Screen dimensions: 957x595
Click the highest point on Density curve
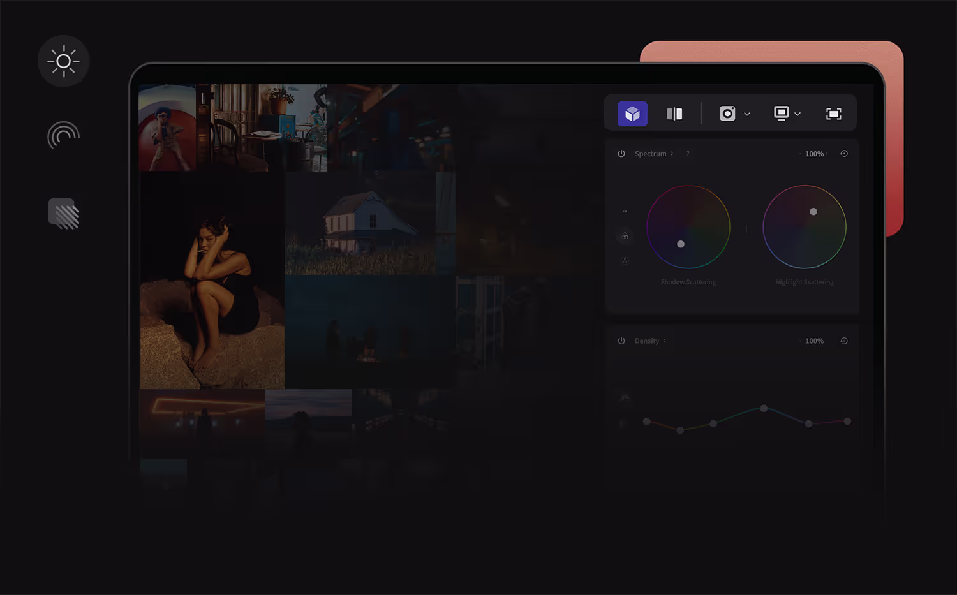point(764,408)
